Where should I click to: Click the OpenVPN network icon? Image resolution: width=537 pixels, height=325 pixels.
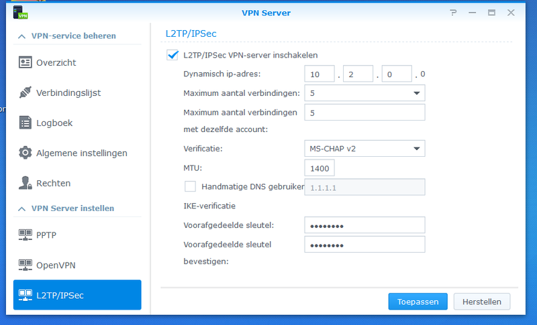(26, 265)
